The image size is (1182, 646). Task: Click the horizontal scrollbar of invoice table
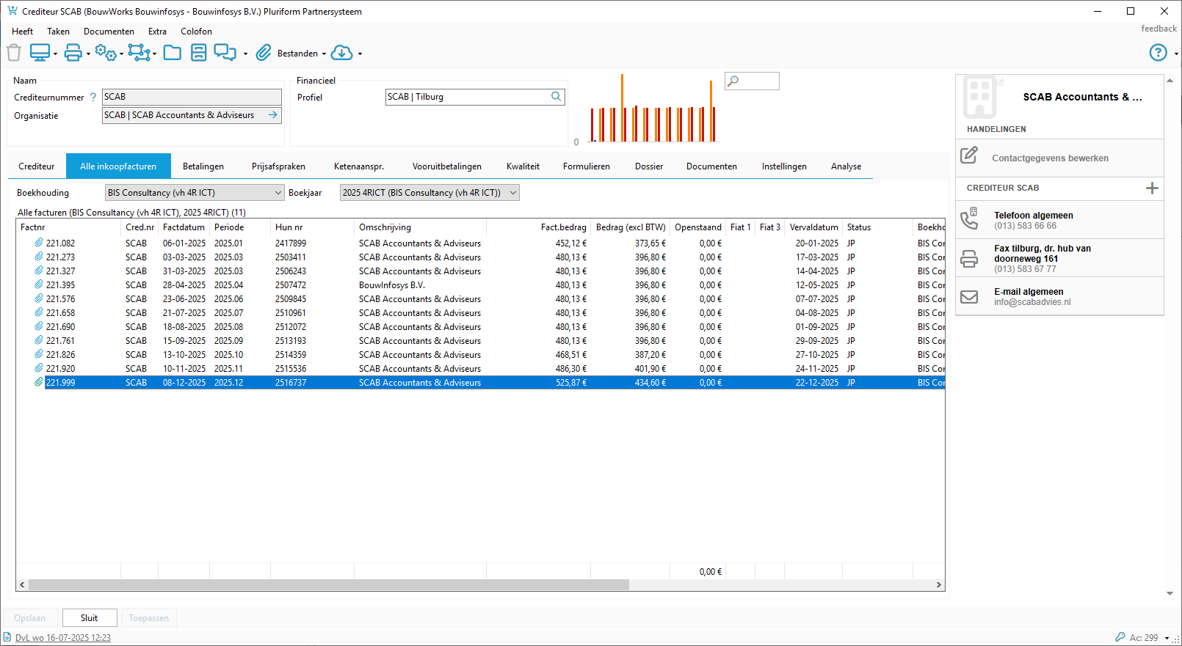pos(328,585)
